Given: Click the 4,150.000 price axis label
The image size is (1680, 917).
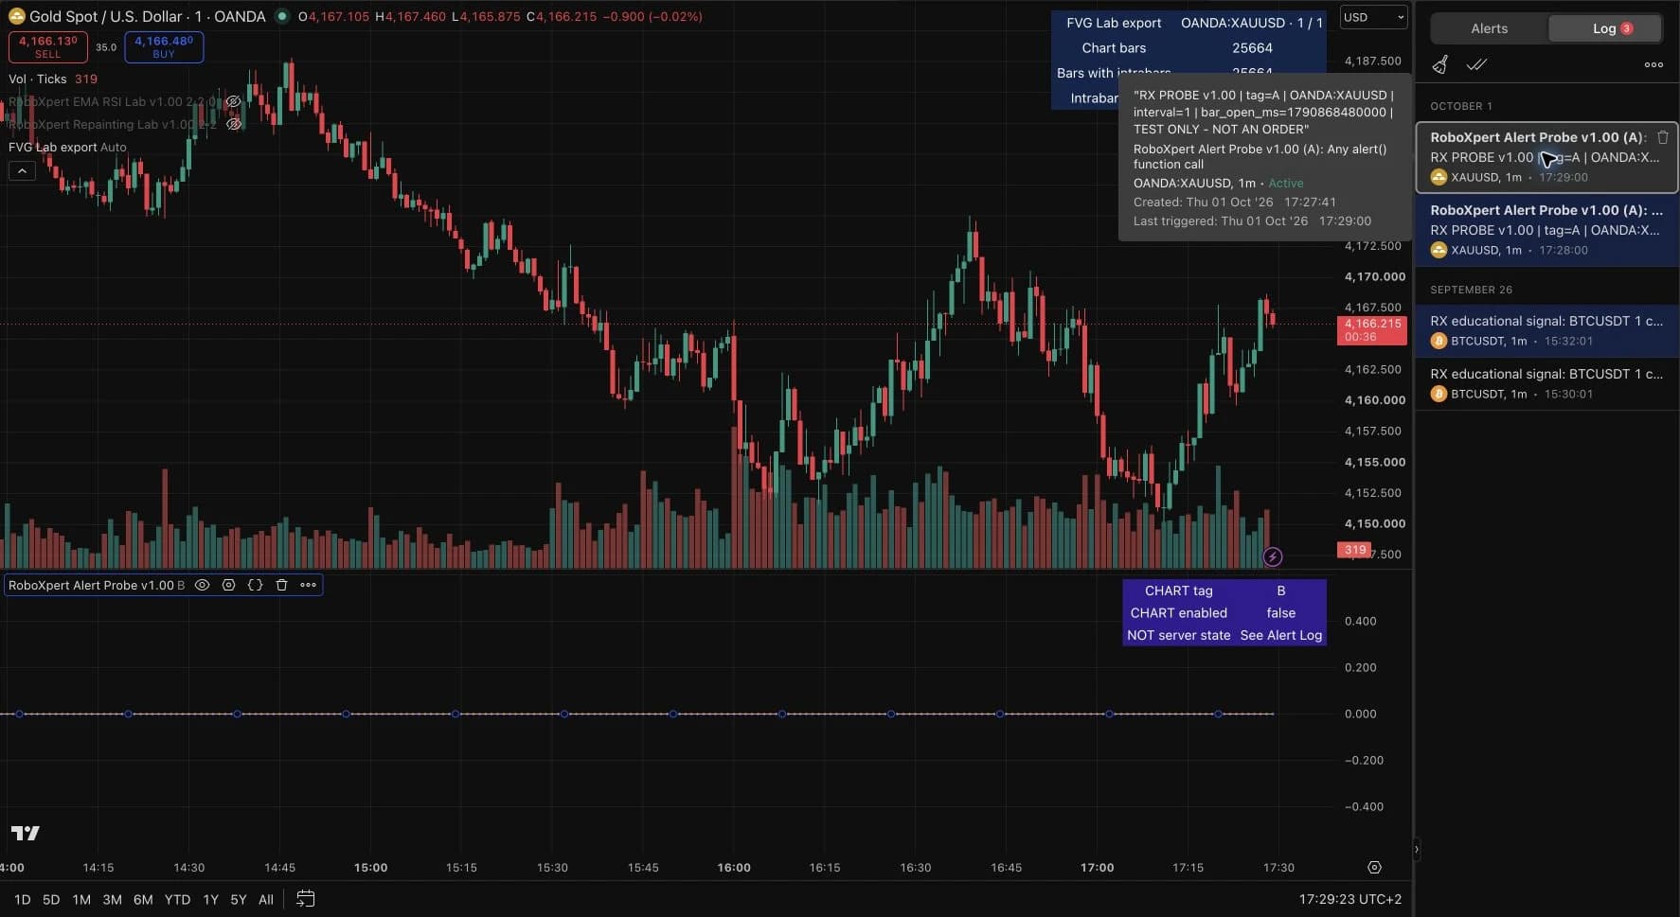Looking at the screenshot, I should pyautogui.click(x=1374, y=523).
